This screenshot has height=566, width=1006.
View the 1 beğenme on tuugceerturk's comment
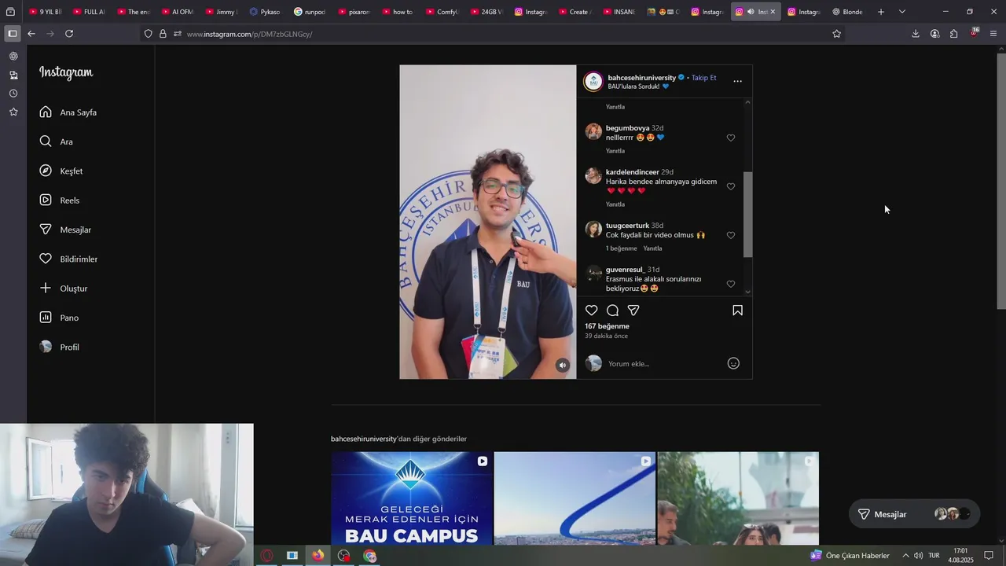(x=622, y=248)
